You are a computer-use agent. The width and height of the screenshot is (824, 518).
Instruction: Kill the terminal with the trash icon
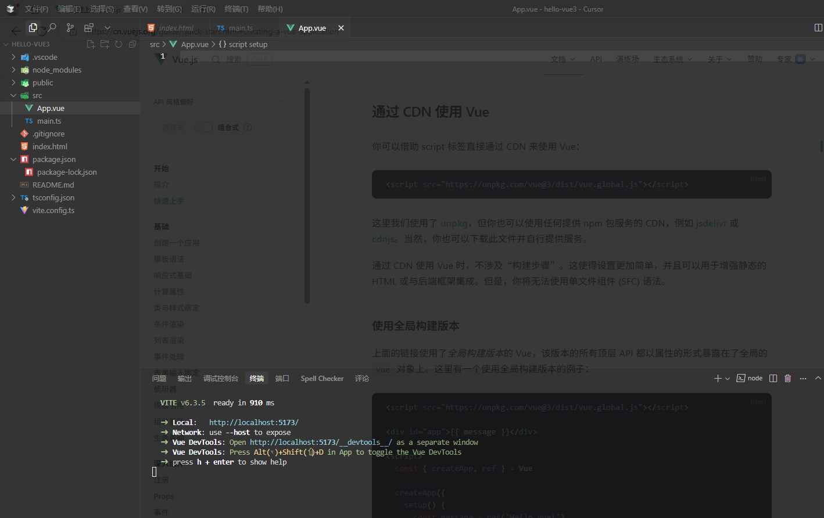click(x=788, y=378)
